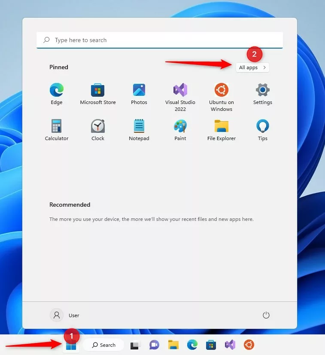Screen dimensions: 325x355
Task: Open the Edge pinned app
Action: tap(57, 94)
